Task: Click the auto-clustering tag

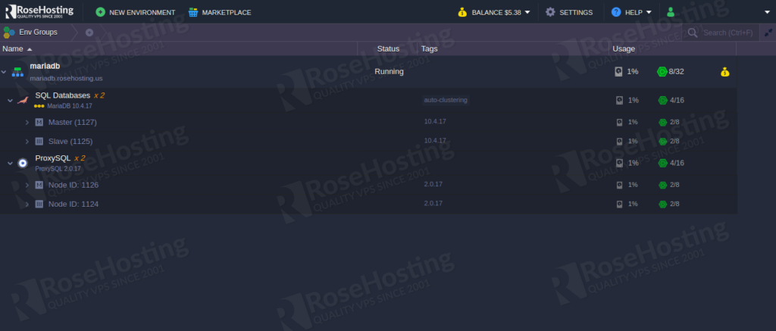Action: (x=446, y=100)
